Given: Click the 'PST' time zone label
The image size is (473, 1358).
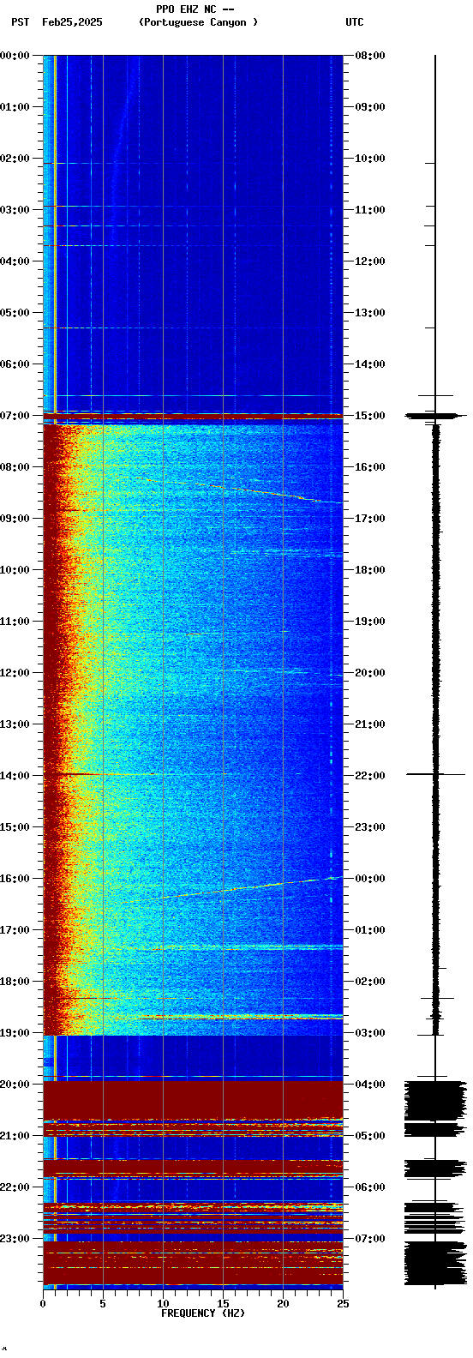Looking at the screenshot, I should click(21, 22).
